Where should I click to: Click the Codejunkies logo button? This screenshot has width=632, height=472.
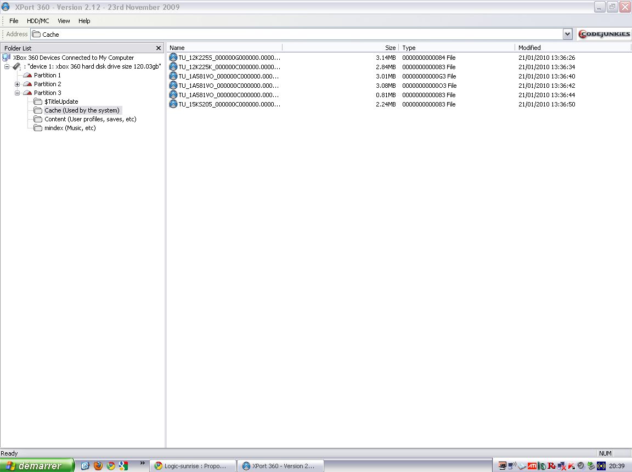click(x=604, y=34)
